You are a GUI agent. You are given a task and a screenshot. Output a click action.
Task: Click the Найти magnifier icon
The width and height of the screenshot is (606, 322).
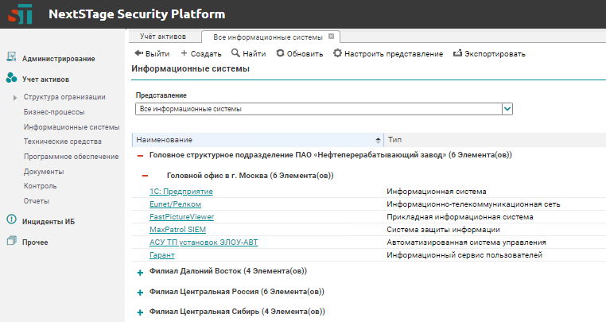point(235,54)
